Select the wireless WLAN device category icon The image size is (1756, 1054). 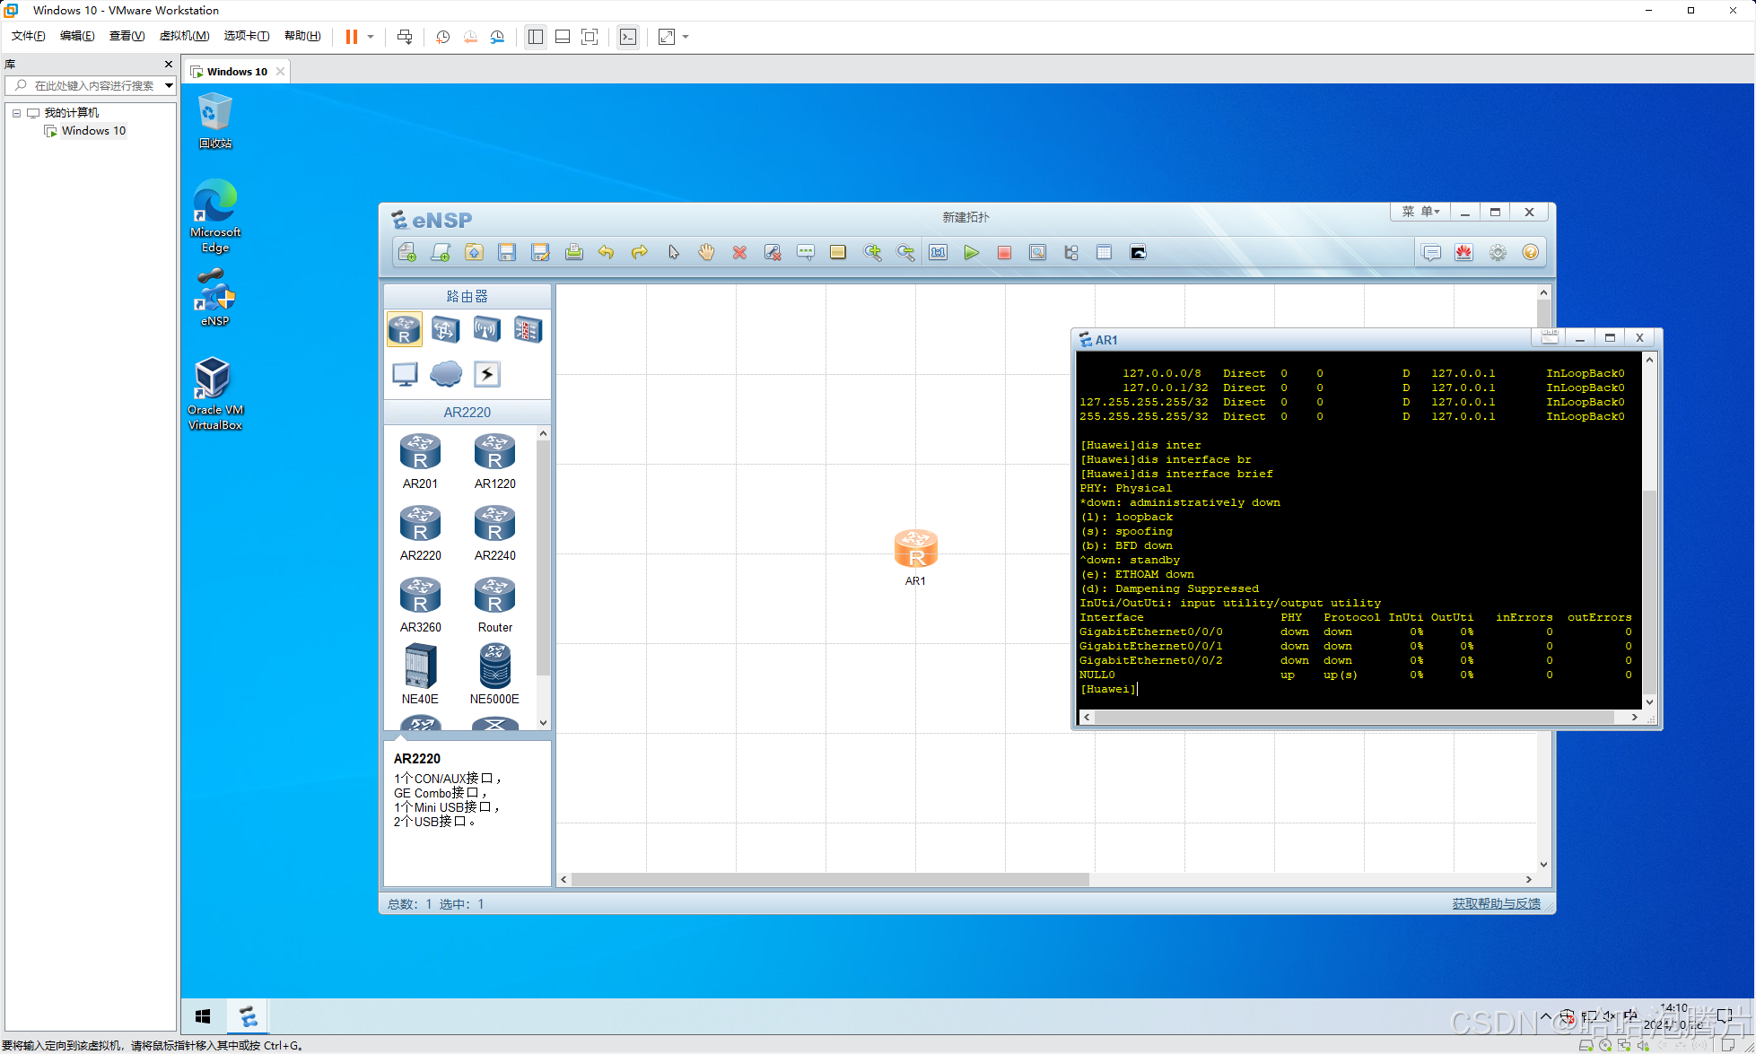(x=487, y=330)
